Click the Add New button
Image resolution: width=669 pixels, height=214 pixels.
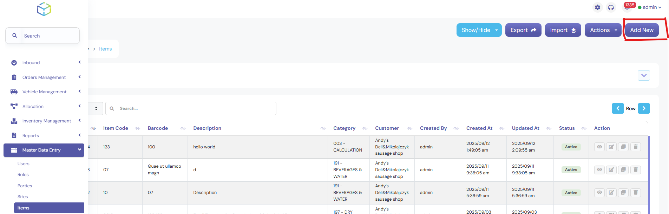point(641,30)
